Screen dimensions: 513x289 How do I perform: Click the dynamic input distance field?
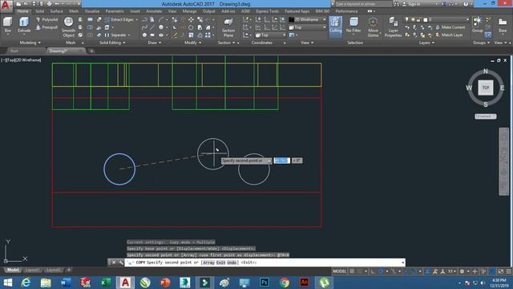coord(281,161)
